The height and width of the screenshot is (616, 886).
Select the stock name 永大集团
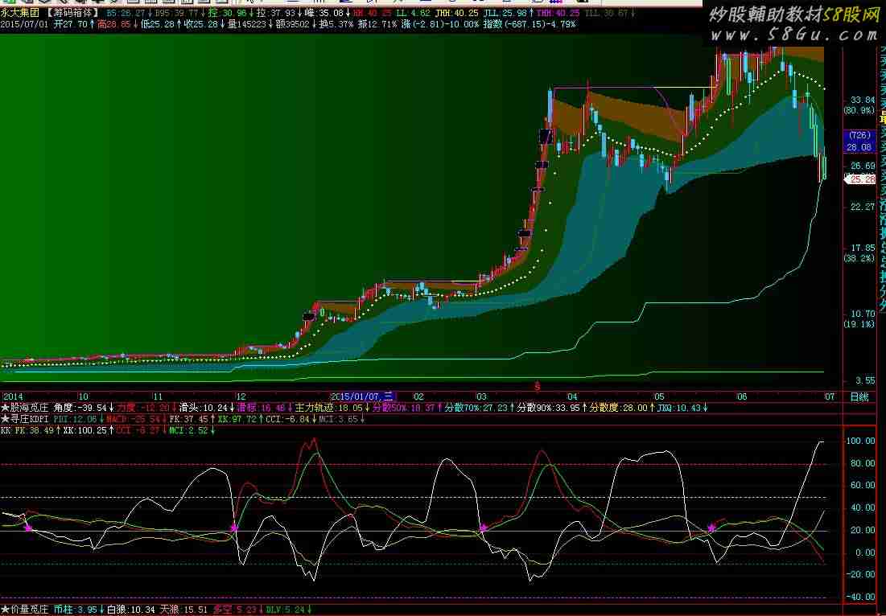point(20,12)
